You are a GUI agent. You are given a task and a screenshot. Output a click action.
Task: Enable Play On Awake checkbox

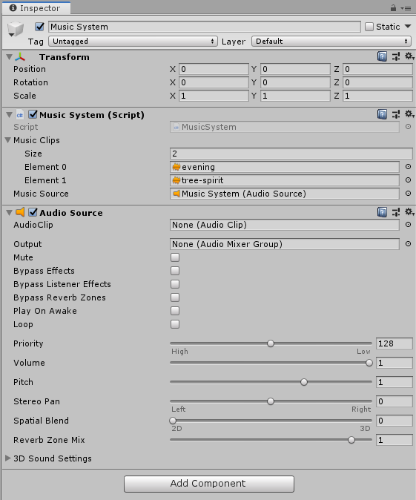pyautogui.click(x=175, y=311)
